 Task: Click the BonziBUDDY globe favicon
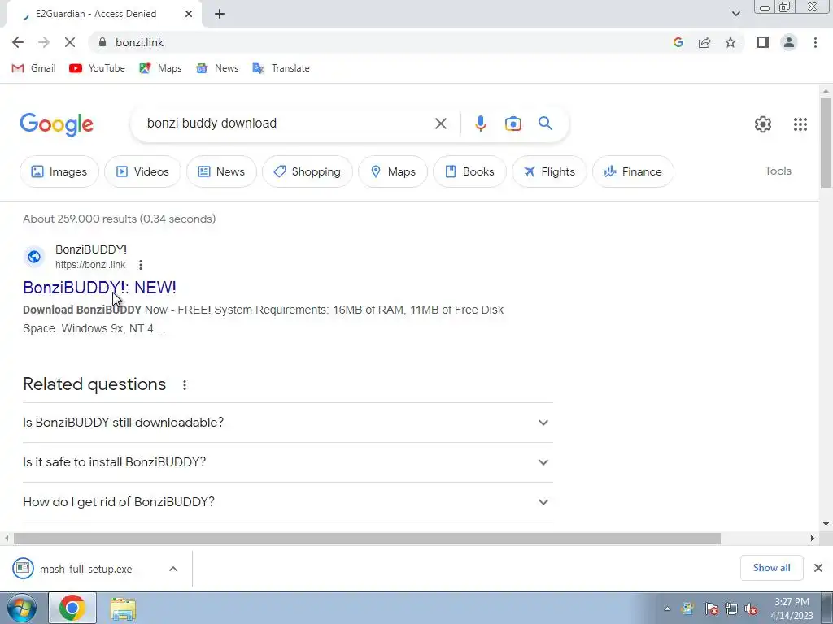(x=34, y=257)
